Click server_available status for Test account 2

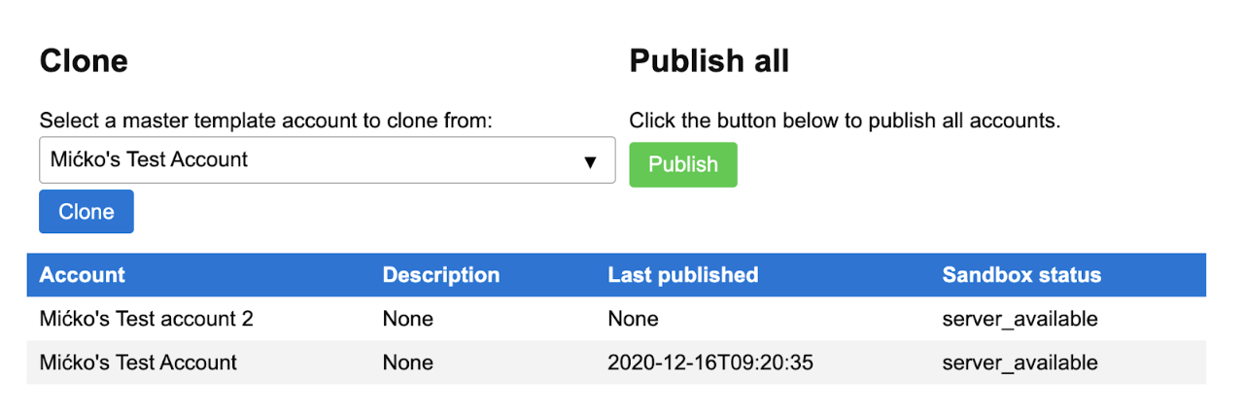[x=1019, y=319]
